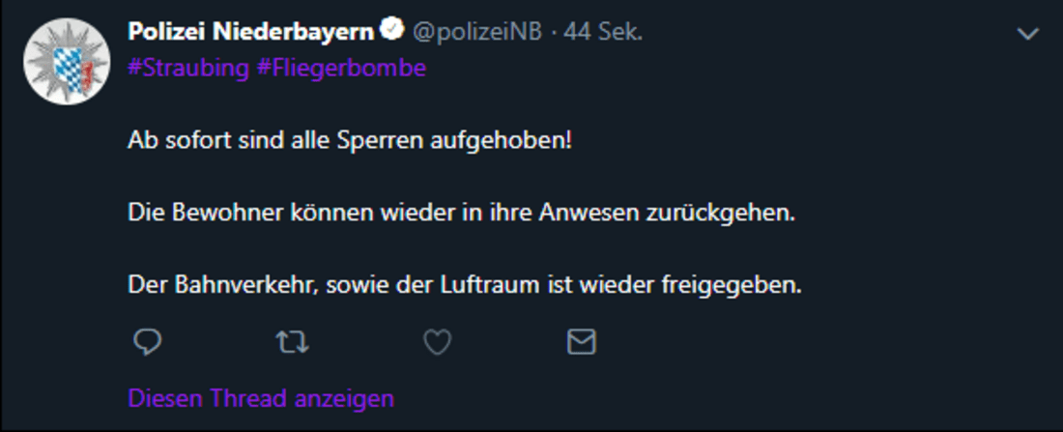Show the thread via Diesen Thread anzeigen
1063x432 pixels.
(261, 398)
